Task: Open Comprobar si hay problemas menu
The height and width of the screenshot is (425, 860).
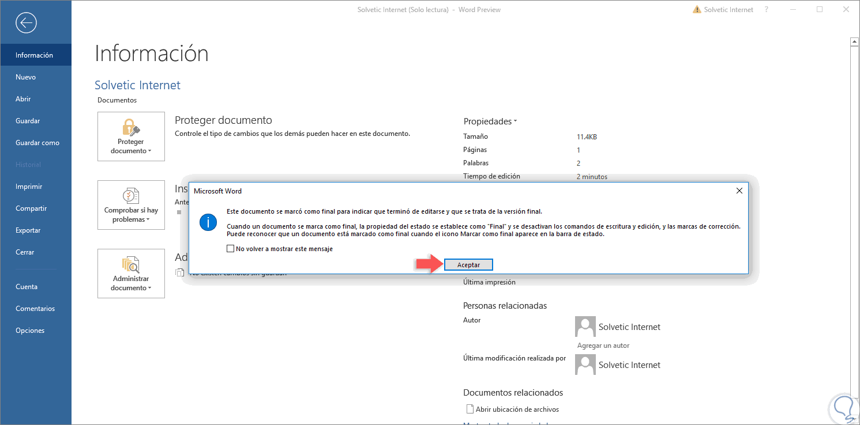Action: [131, 205]
